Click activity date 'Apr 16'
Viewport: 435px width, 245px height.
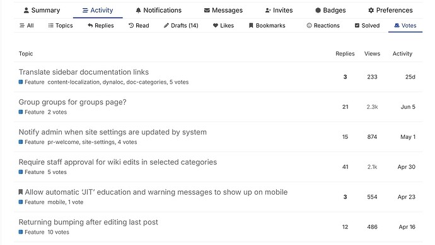[x=407, y=227]
